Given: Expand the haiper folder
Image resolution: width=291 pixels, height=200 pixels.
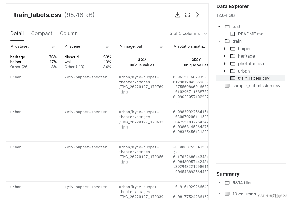Looking at the screenshot, I should click(x=225, y=49).
